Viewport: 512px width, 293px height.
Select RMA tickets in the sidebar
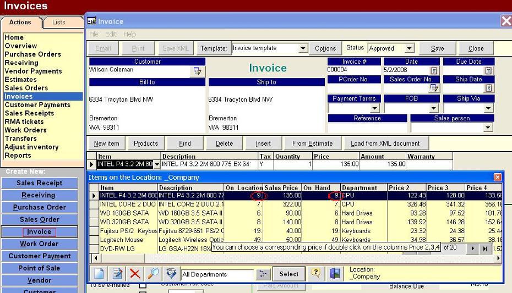coord(24,121)
